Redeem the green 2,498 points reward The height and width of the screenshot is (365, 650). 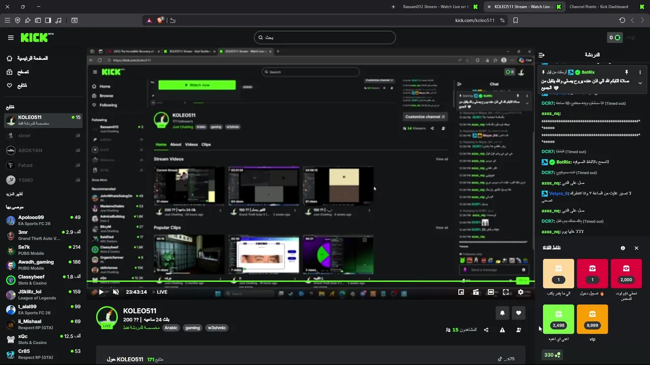tap(559, 319)
